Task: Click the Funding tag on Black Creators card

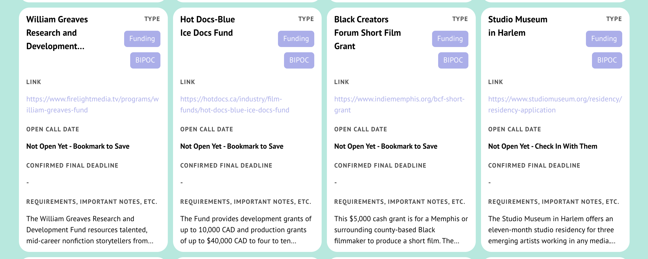Action: pos(450,39)
